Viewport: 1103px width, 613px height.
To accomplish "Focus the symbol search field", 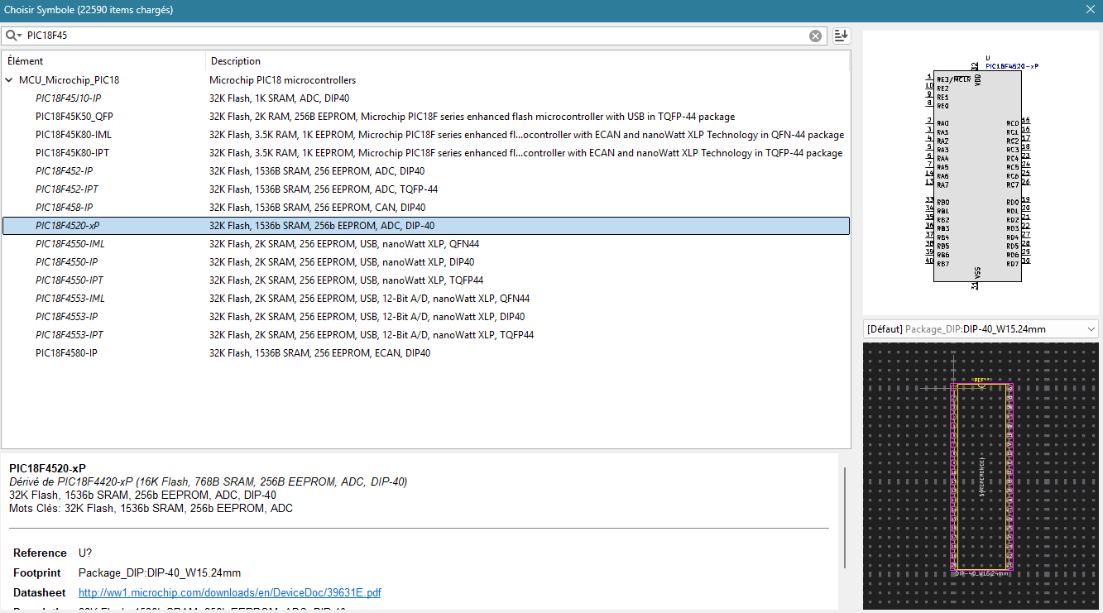I will pos(414,36).
